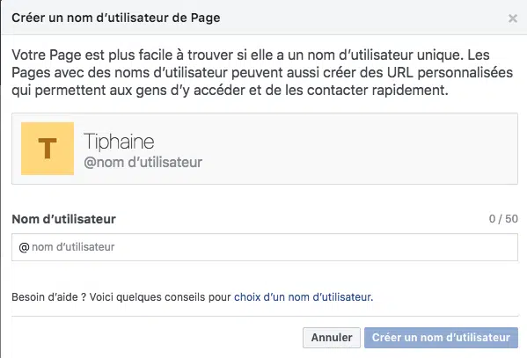
Task: Click the yellow T page avatar
Action: [x=48, y=149]
